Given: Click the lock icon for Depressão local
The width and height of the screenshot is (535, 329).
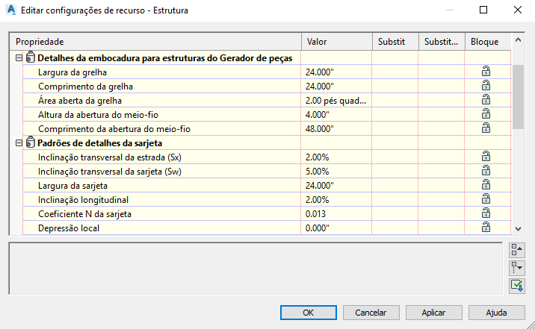Looking at the screenshot, I should point(486,227).
